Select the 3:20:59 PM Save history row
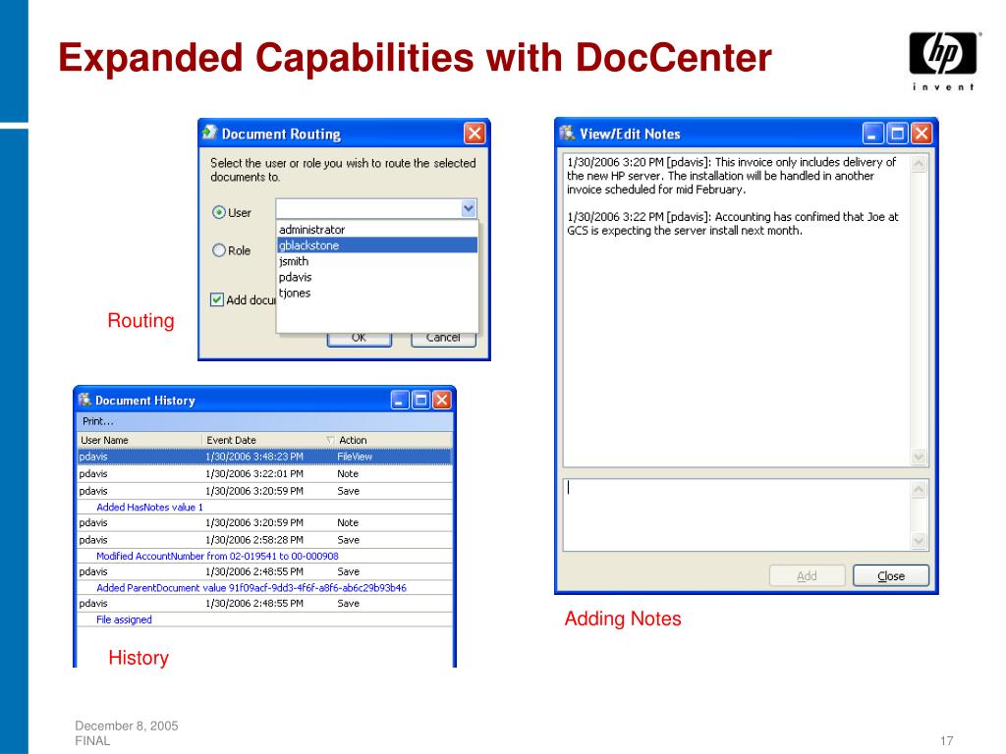 click(x=265, y=491)
